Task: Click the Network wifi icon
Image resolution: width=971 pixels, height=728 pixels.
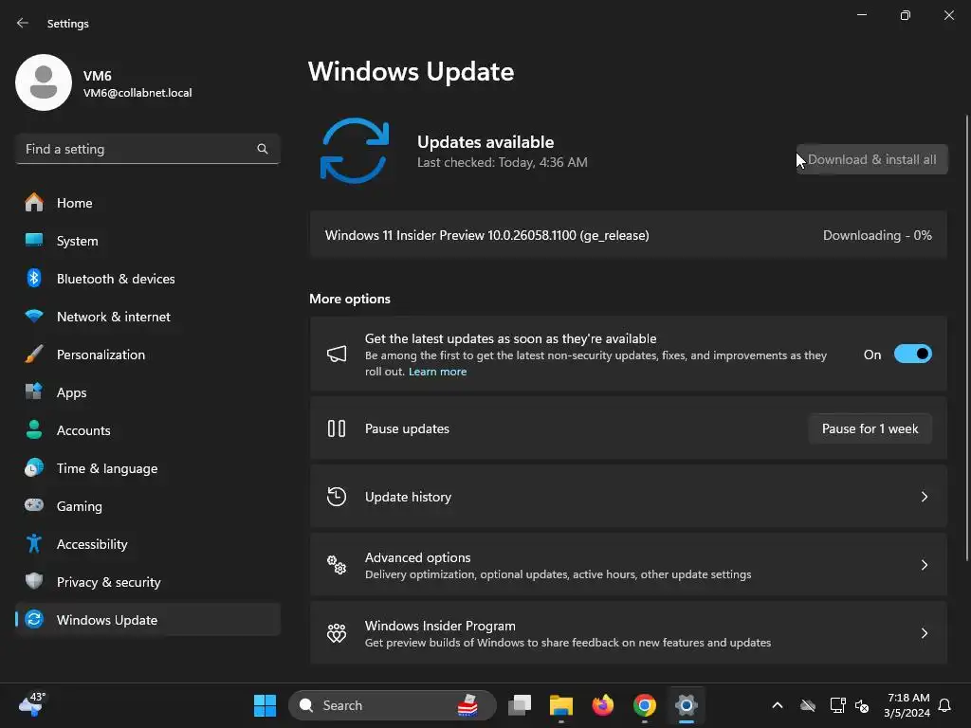Action: coord(34,316)
